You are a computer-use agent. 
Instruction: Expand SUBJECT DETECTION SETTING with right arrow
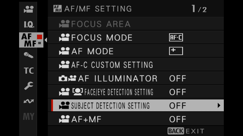pyautogui.click(x=219, y=105)
